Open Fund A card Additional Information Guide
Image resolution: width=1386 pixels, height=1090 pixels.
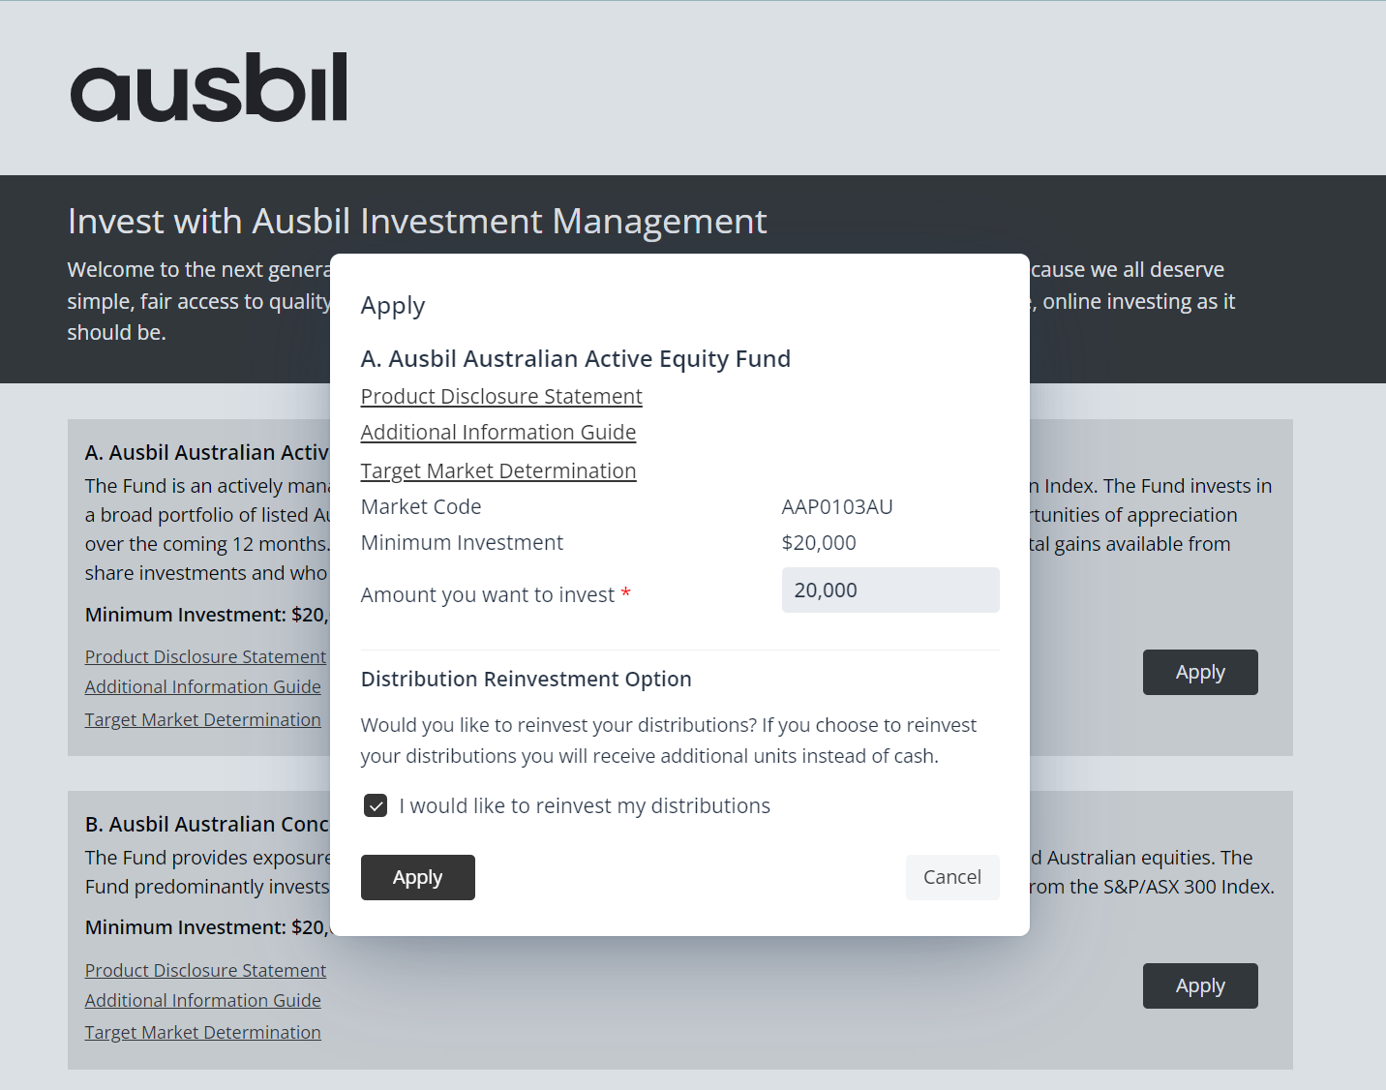[202, 686]
